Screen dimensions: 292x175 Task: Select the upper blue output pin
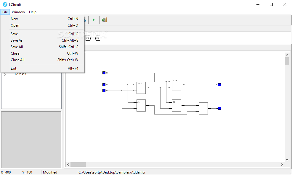219,85
